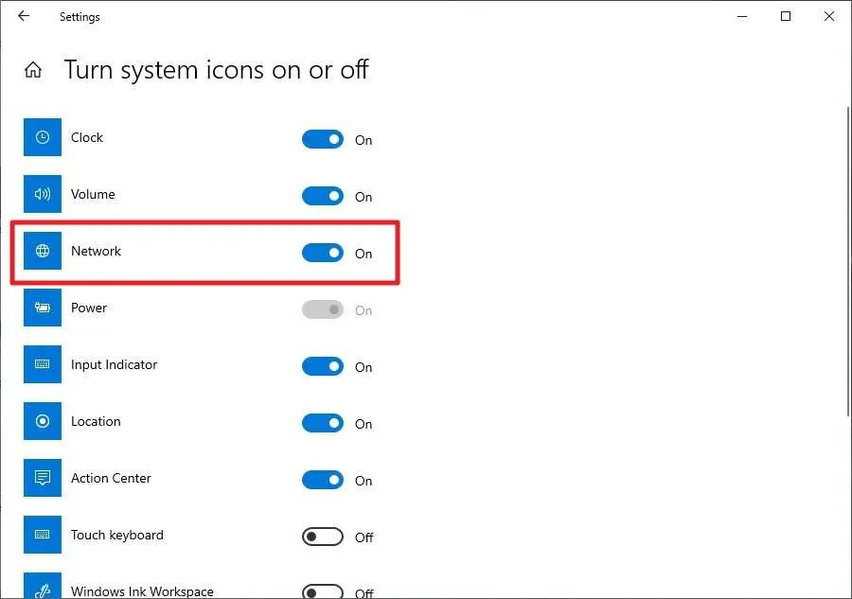Turn off the Input Indicator toggle
This screenshot has height=599, width=852.
[323, 366]
